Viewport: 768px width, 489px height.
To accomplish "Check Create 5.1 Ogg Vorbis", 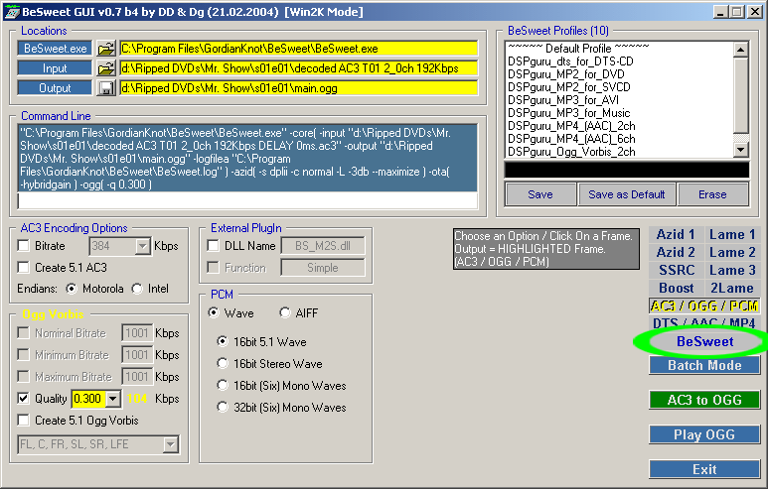I will [x=24, y=420].
